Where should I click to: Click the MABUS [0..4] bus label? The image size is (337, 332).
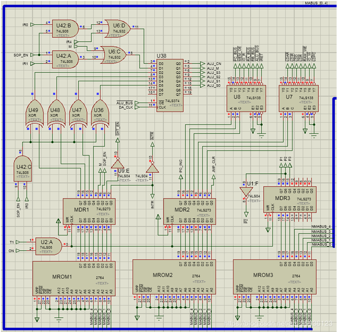click(317, 3)
